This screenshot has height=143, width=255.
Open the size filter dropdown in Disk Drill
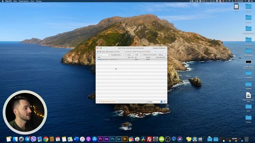[130, 55]
